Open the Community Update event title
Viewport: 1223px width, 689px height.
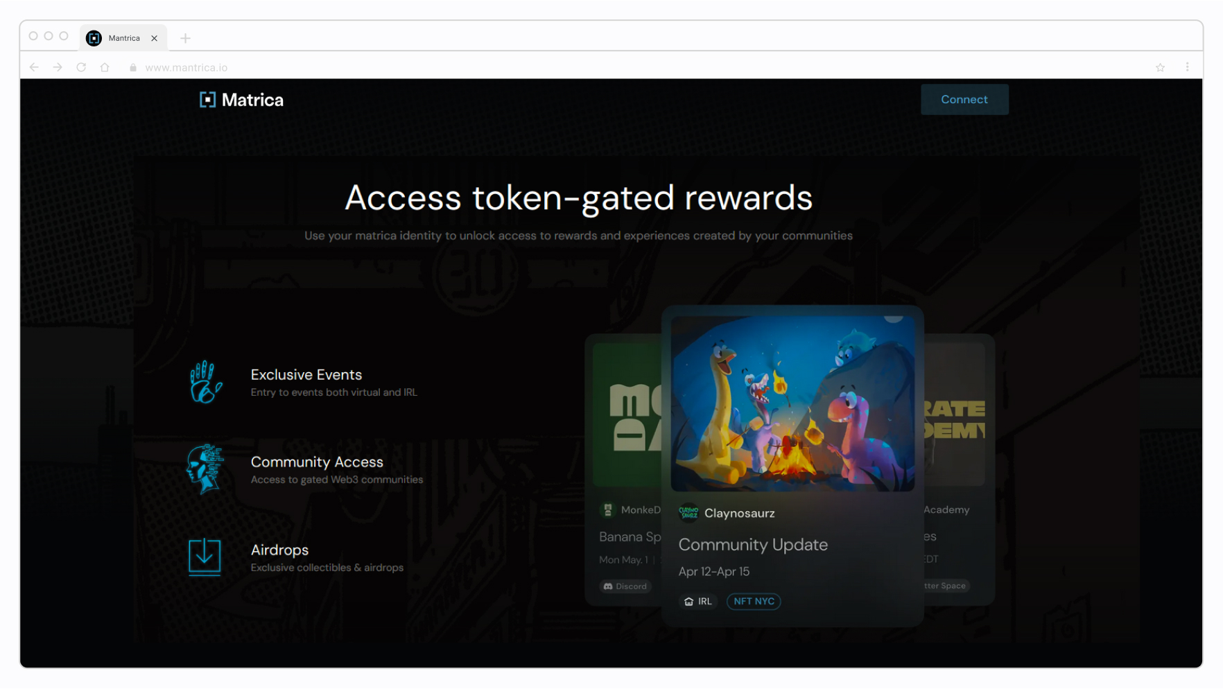pyautogui.click(x=753, y=545)
